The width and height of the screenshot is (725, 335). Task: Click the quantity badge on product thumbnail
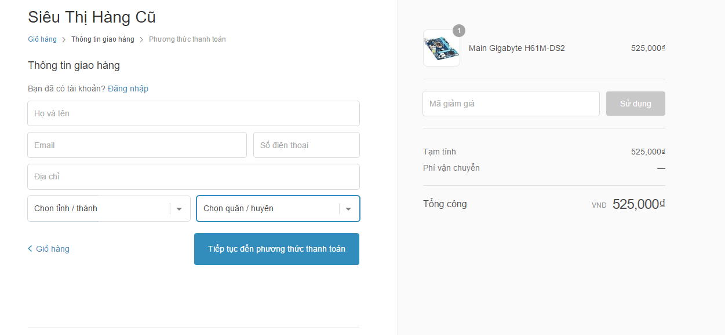pyautogui.click(x=459, y=31)
